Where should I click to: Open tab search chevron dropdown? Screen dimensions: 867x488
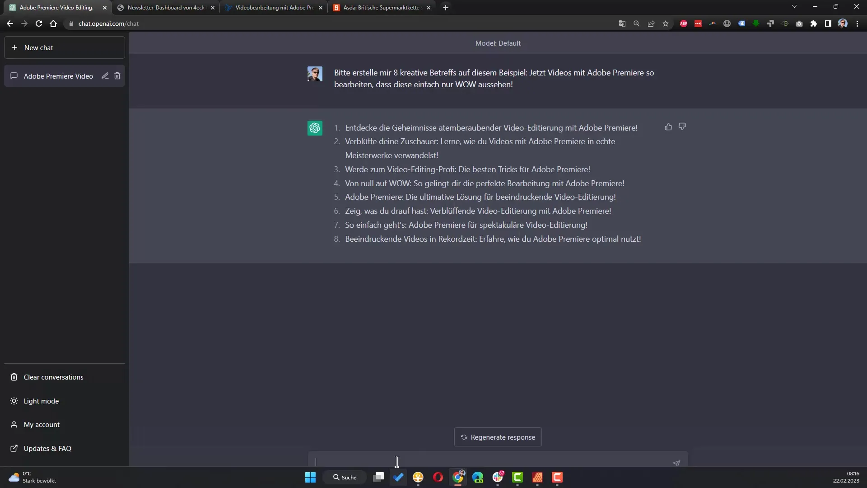click(x=794, y=6)
